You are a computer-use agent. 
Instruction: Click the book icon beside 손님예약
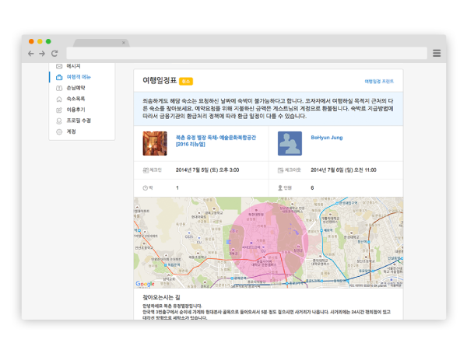coord(59,88)
